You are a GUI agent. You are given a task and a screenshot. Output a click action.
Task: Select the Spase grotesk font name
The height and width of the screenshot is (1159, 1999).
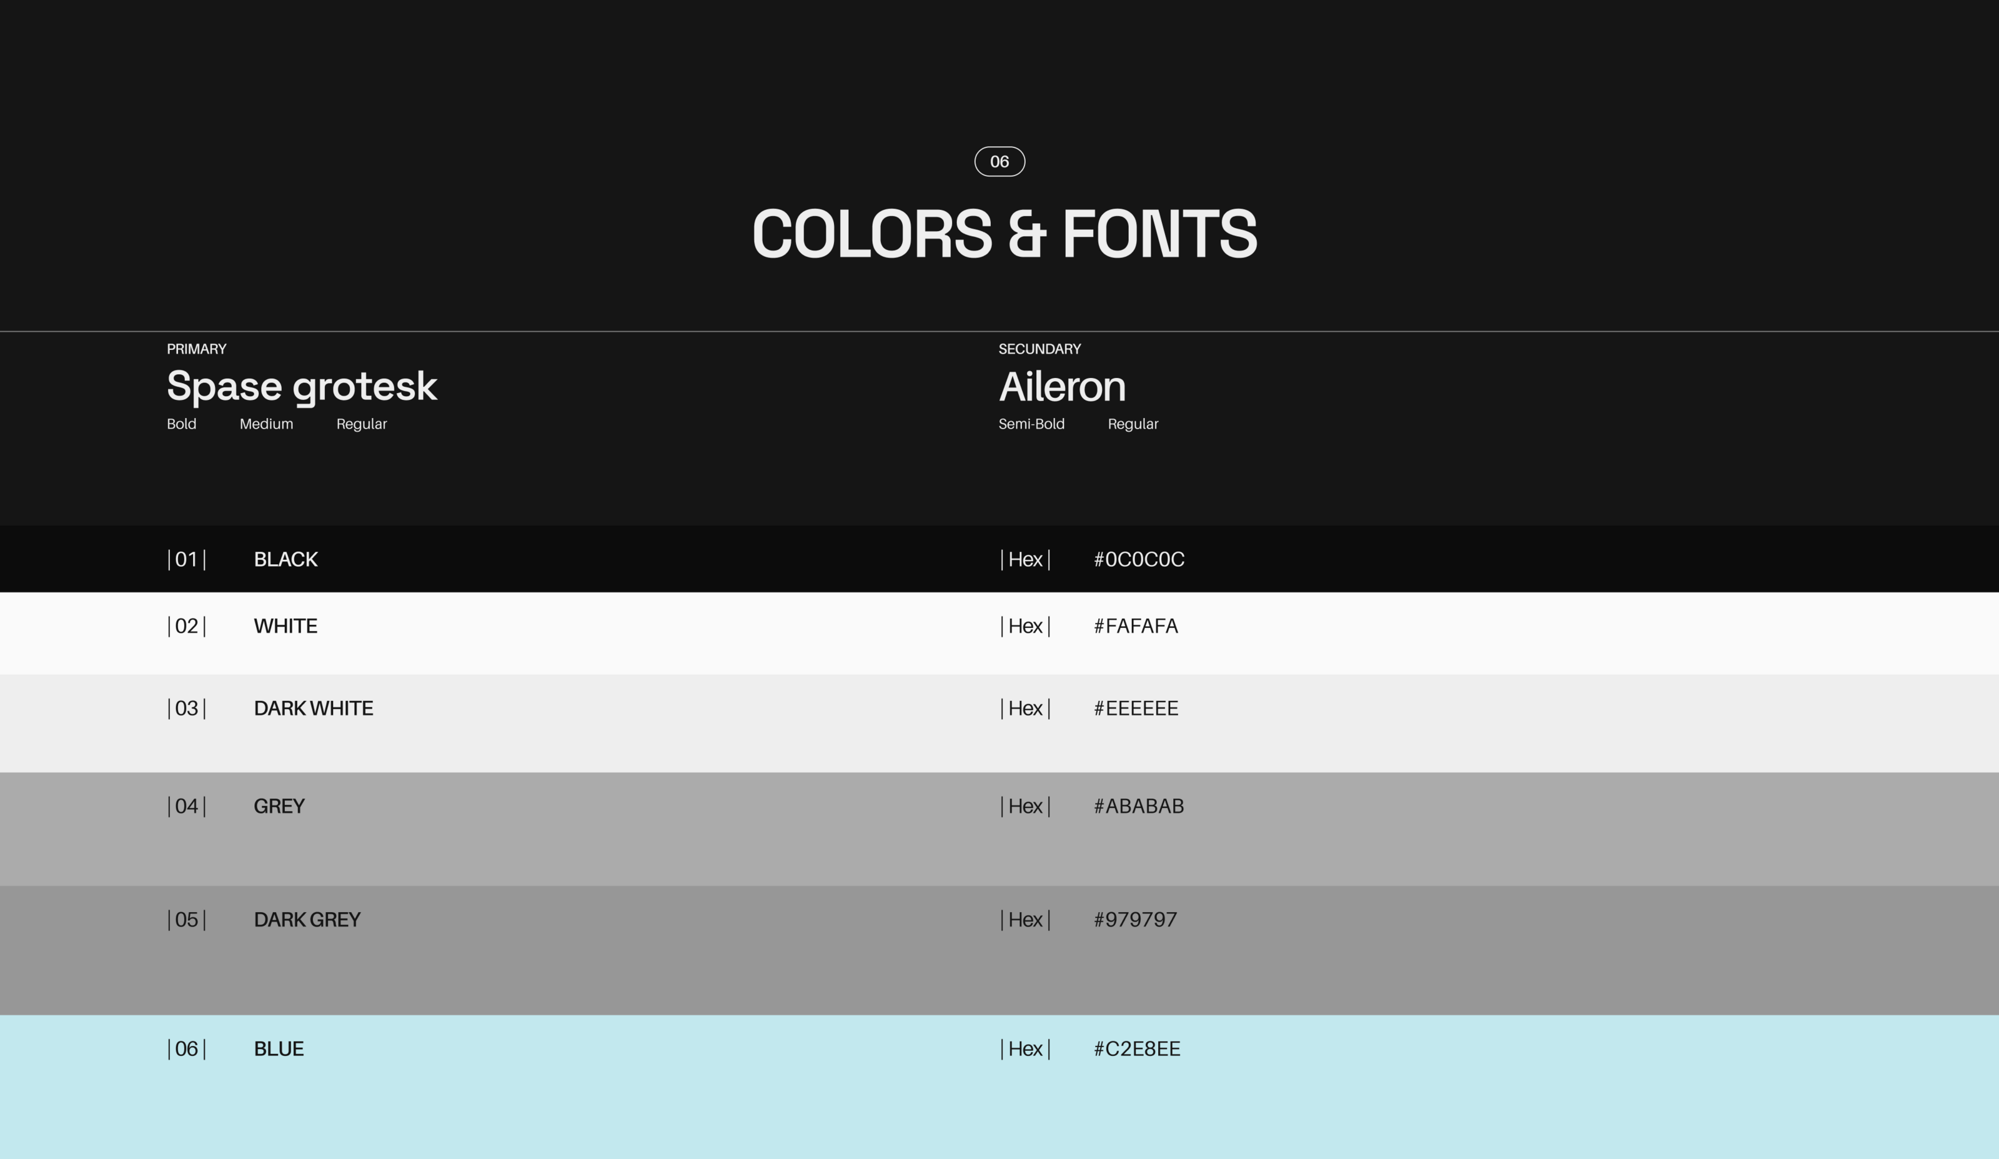[302, 387]
